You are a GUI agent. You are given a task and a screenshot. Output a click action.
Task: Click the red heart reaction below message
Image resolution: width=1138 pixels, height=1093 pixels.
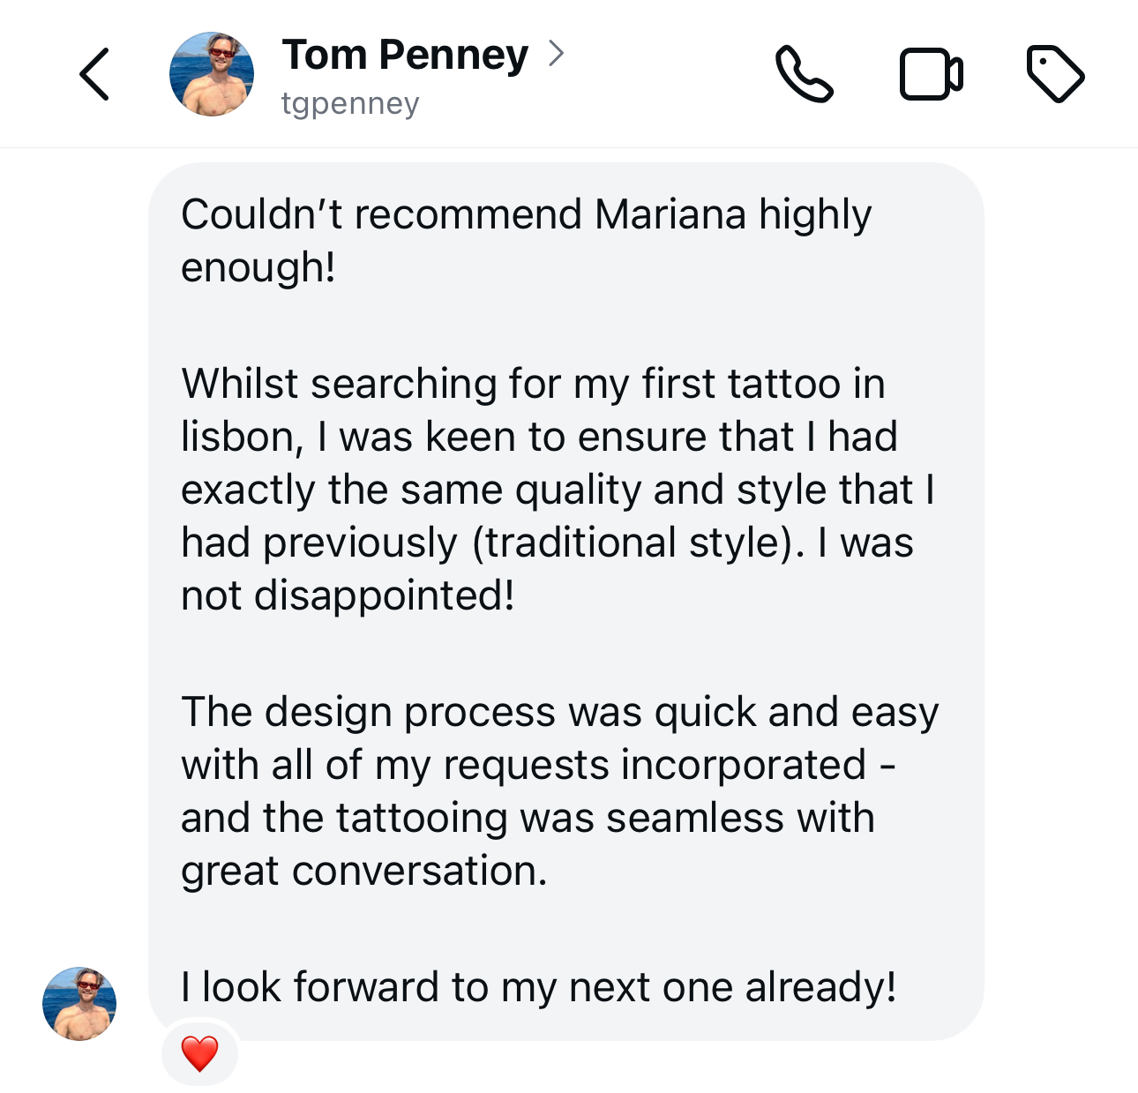(199, 1053)
